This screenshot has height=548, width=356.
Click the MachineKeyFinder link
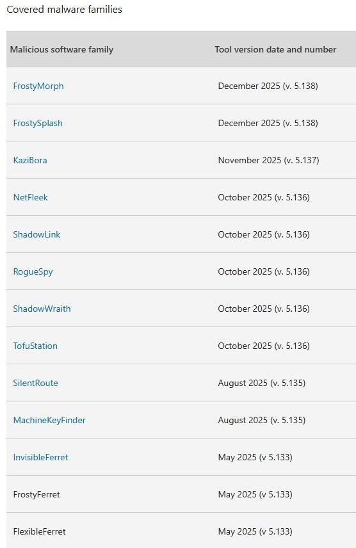pyautogui.click(x=49, y=420)
